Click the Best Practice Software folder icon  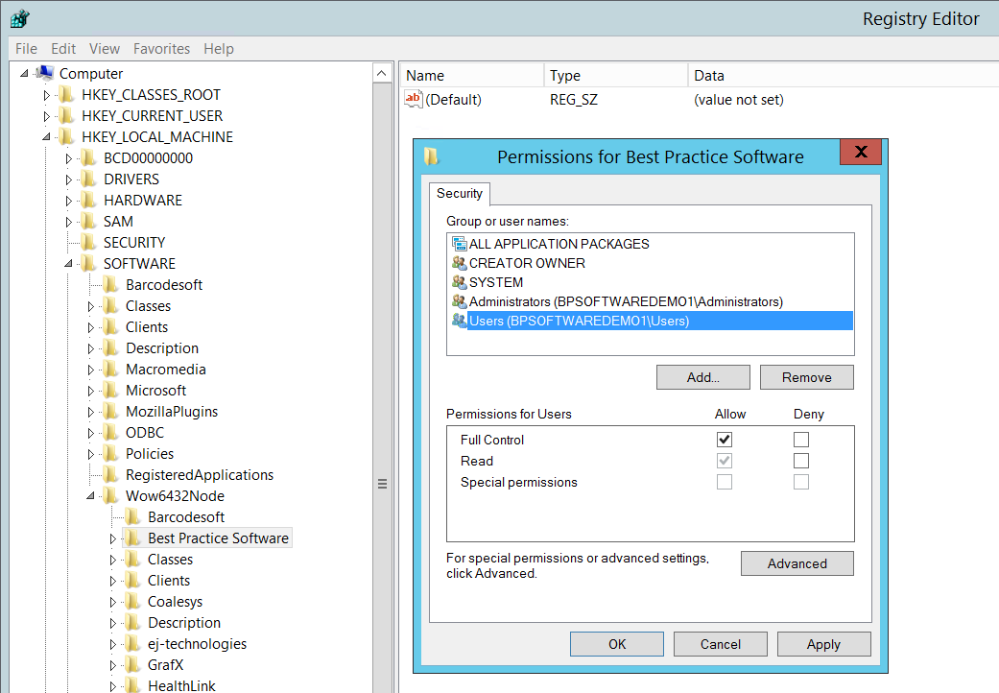coord(132,538)
